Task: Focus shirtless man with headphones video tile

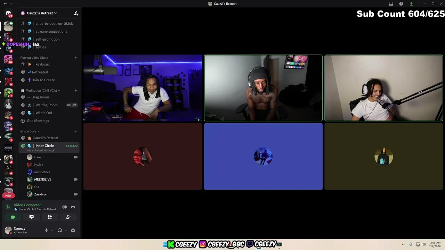Action: 263,88
